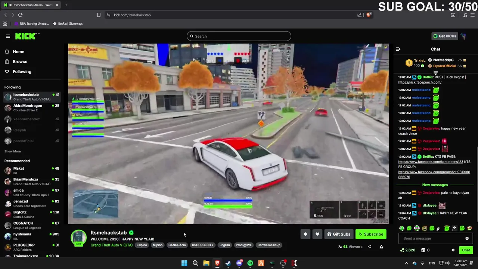Open Bigfoltz recommended channel
The height and width of the screenshot is (269, 478).
[31, 214]
